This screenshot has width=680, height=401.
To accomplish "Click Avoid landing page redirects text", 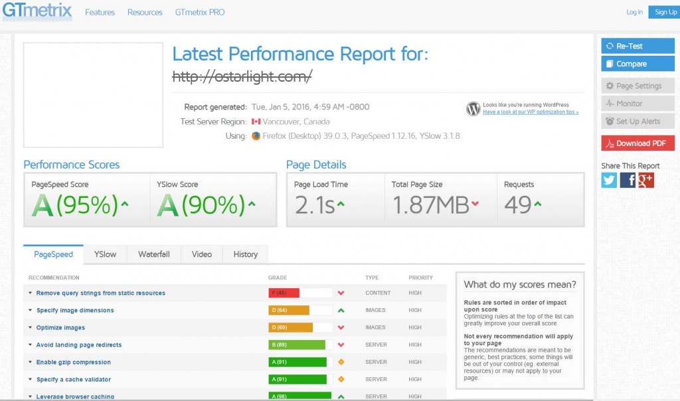I will pos(79,345).
